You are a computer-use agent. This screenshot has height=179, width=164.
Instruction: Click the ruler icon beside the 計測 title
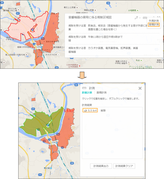point(84,88)
